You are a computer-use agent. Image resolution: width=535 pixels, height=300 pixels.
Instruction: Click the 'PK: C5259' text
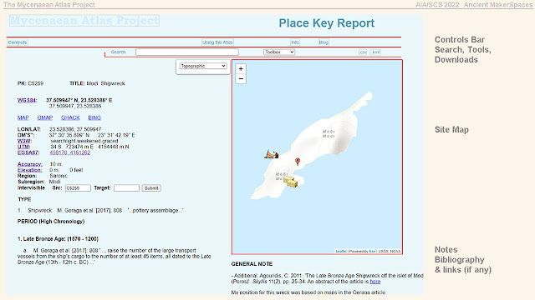click(x=30, y=83)
